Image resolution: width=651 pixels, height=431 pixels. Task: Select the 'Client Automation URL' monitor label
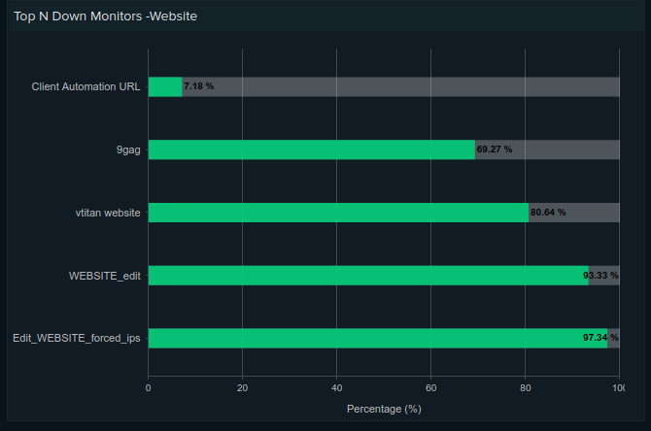[x=86, y=86]
